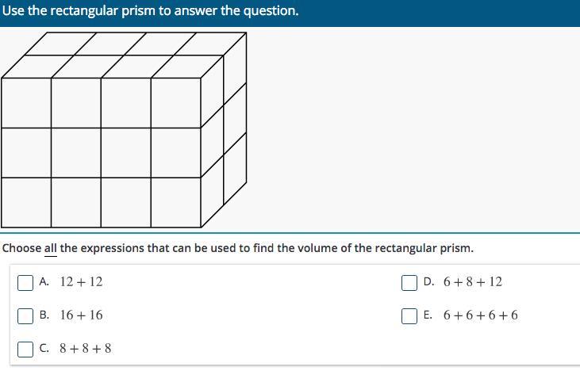Select the expression 6 + 6 + 6 + 6

point(481,315)
